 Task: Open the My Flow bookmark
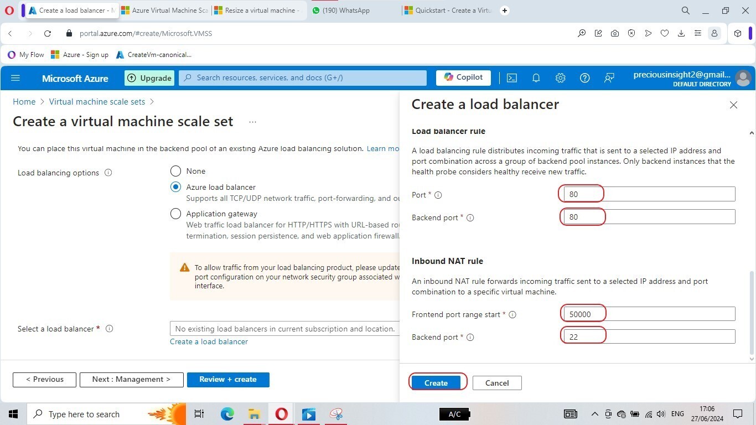(26, 55)
